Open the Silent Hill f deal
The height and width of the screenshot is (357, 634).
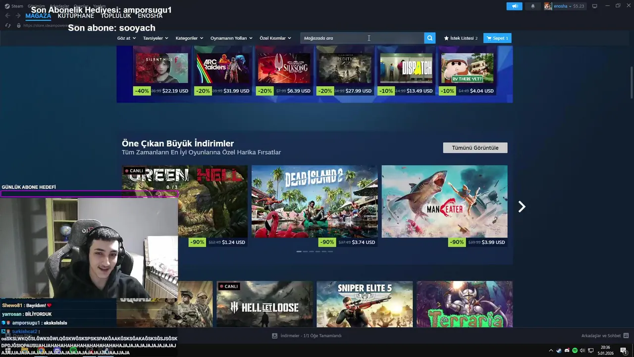click(161, 68)
